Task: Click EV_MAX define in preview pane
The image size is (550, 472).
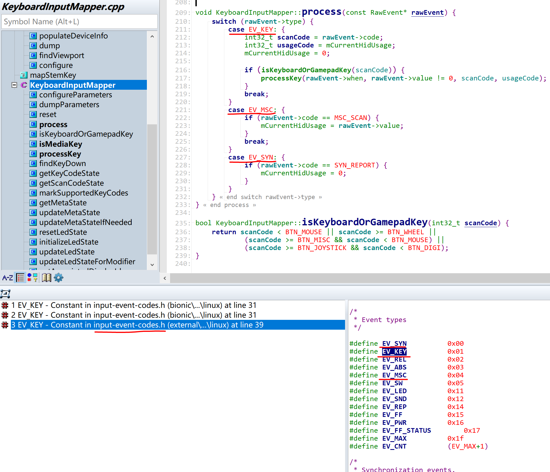Action: pyautogui.click(x=394, y=438)
